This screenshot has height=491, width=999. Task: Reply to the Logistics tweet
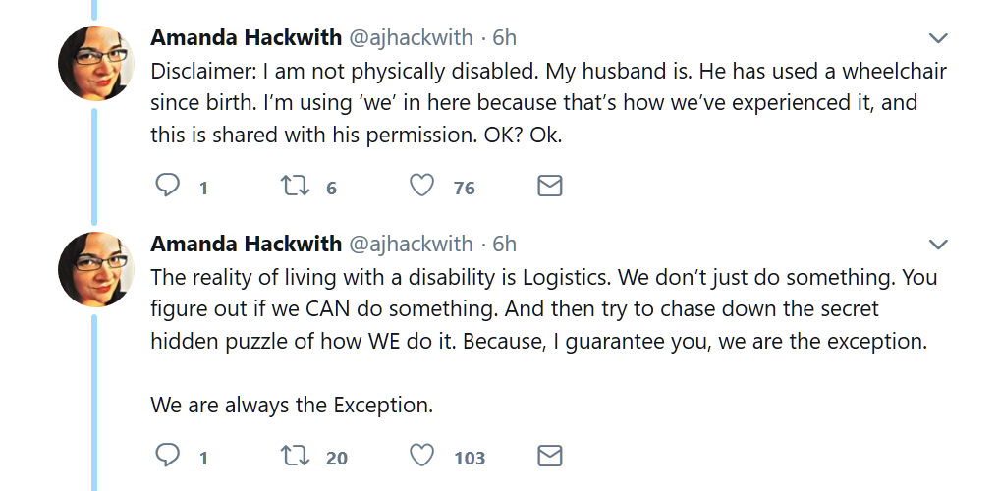169,457
